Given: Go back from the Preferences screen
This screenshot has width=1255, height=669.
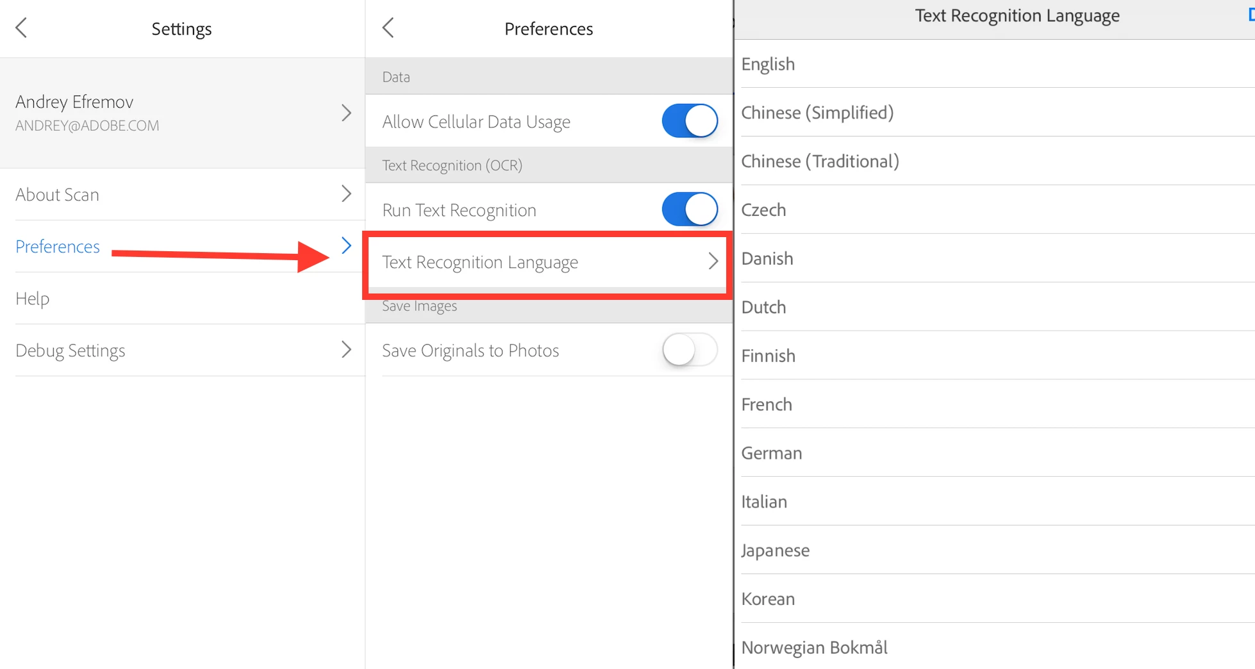Looking at the screenshot, I should point(388,28).
